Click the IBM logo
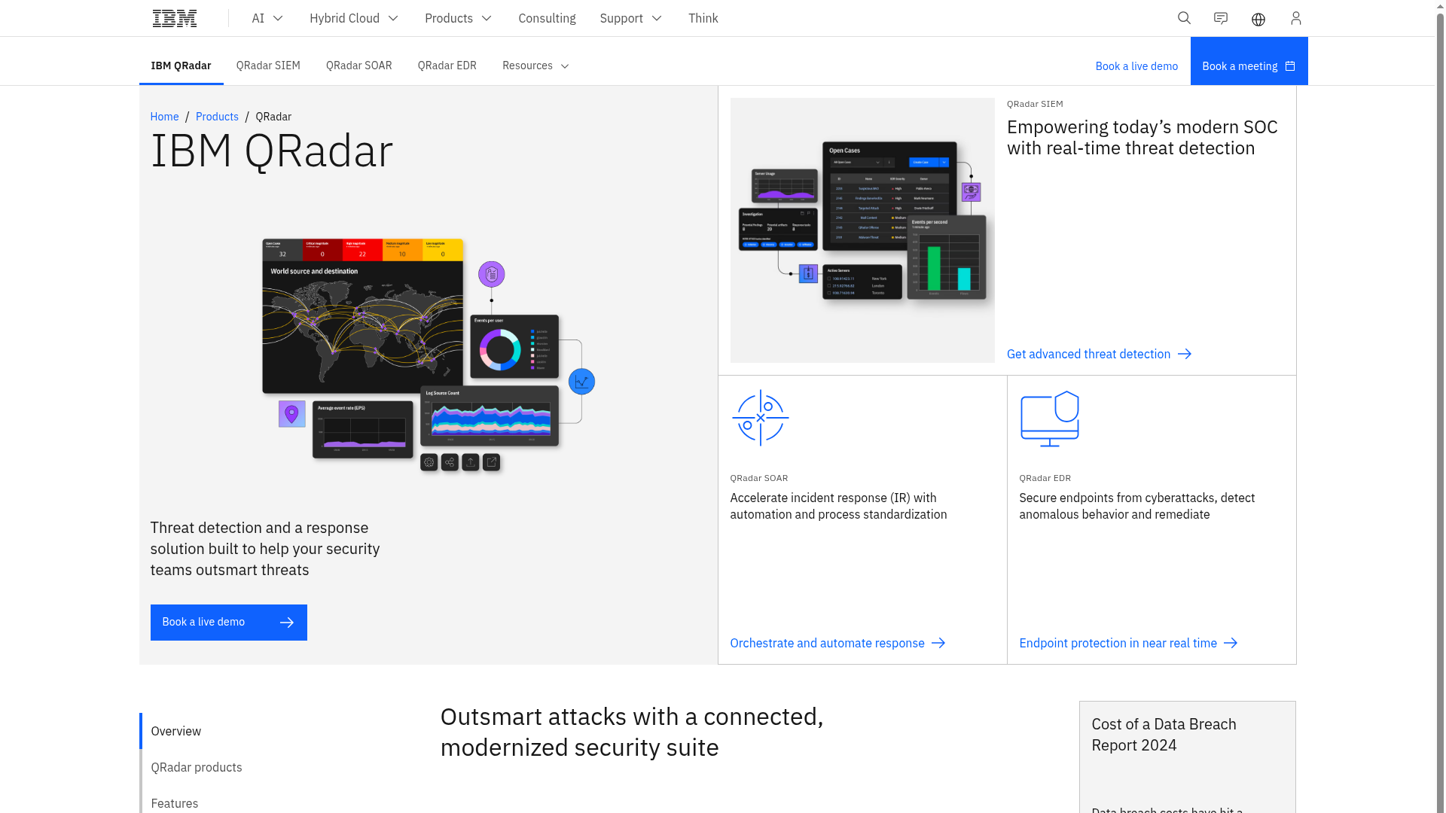The image size is (1446, 813). coord(175,18)
